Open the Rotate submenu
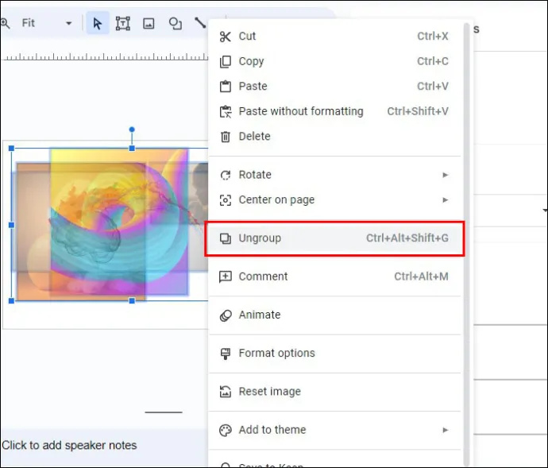548x468 pixels. [x=334, y=175]
